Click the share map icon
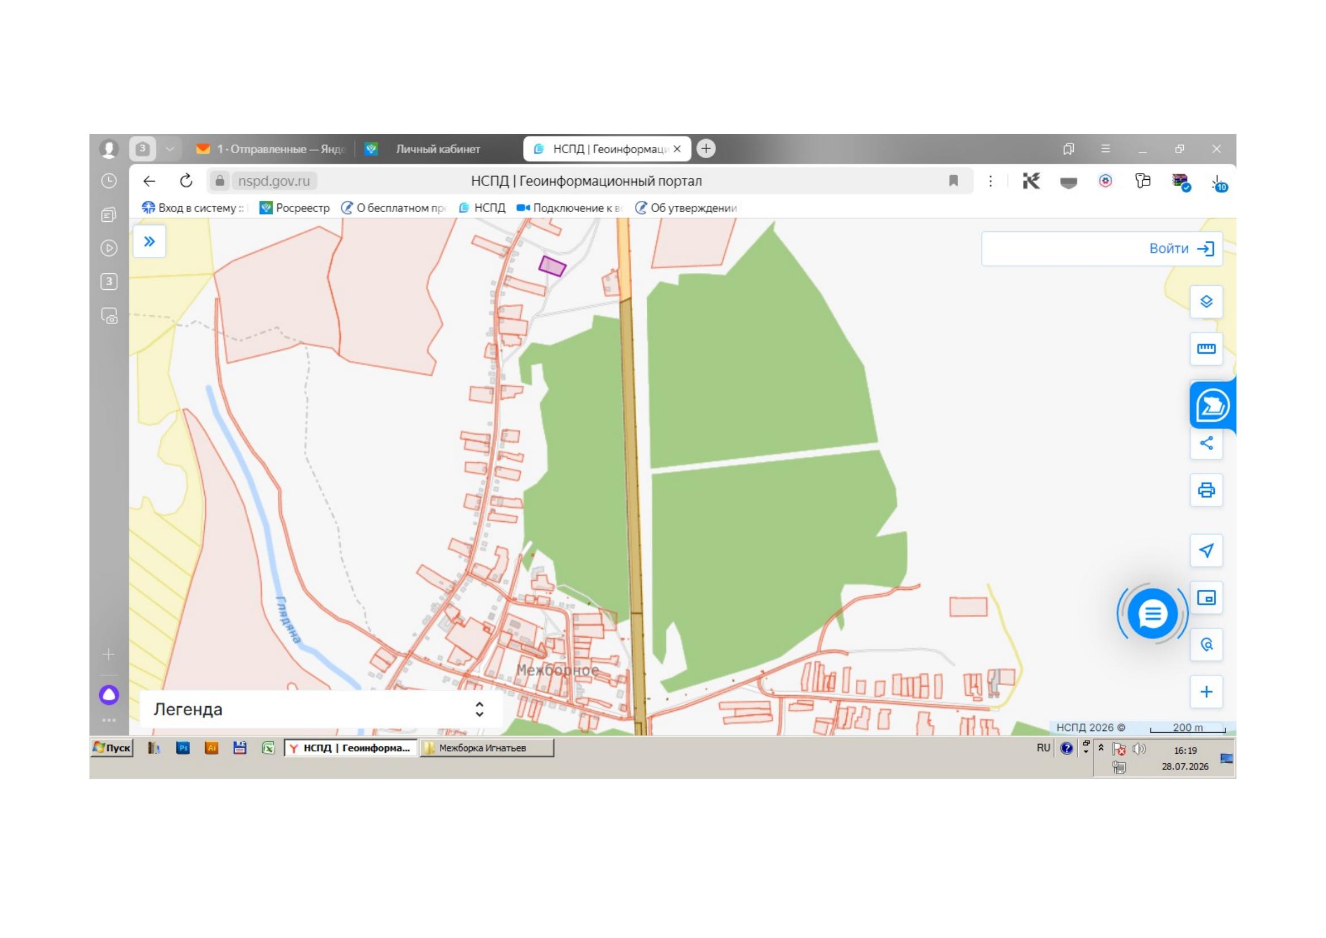This screenshot has width=1326, height=938. click(x=1206, y=443)
